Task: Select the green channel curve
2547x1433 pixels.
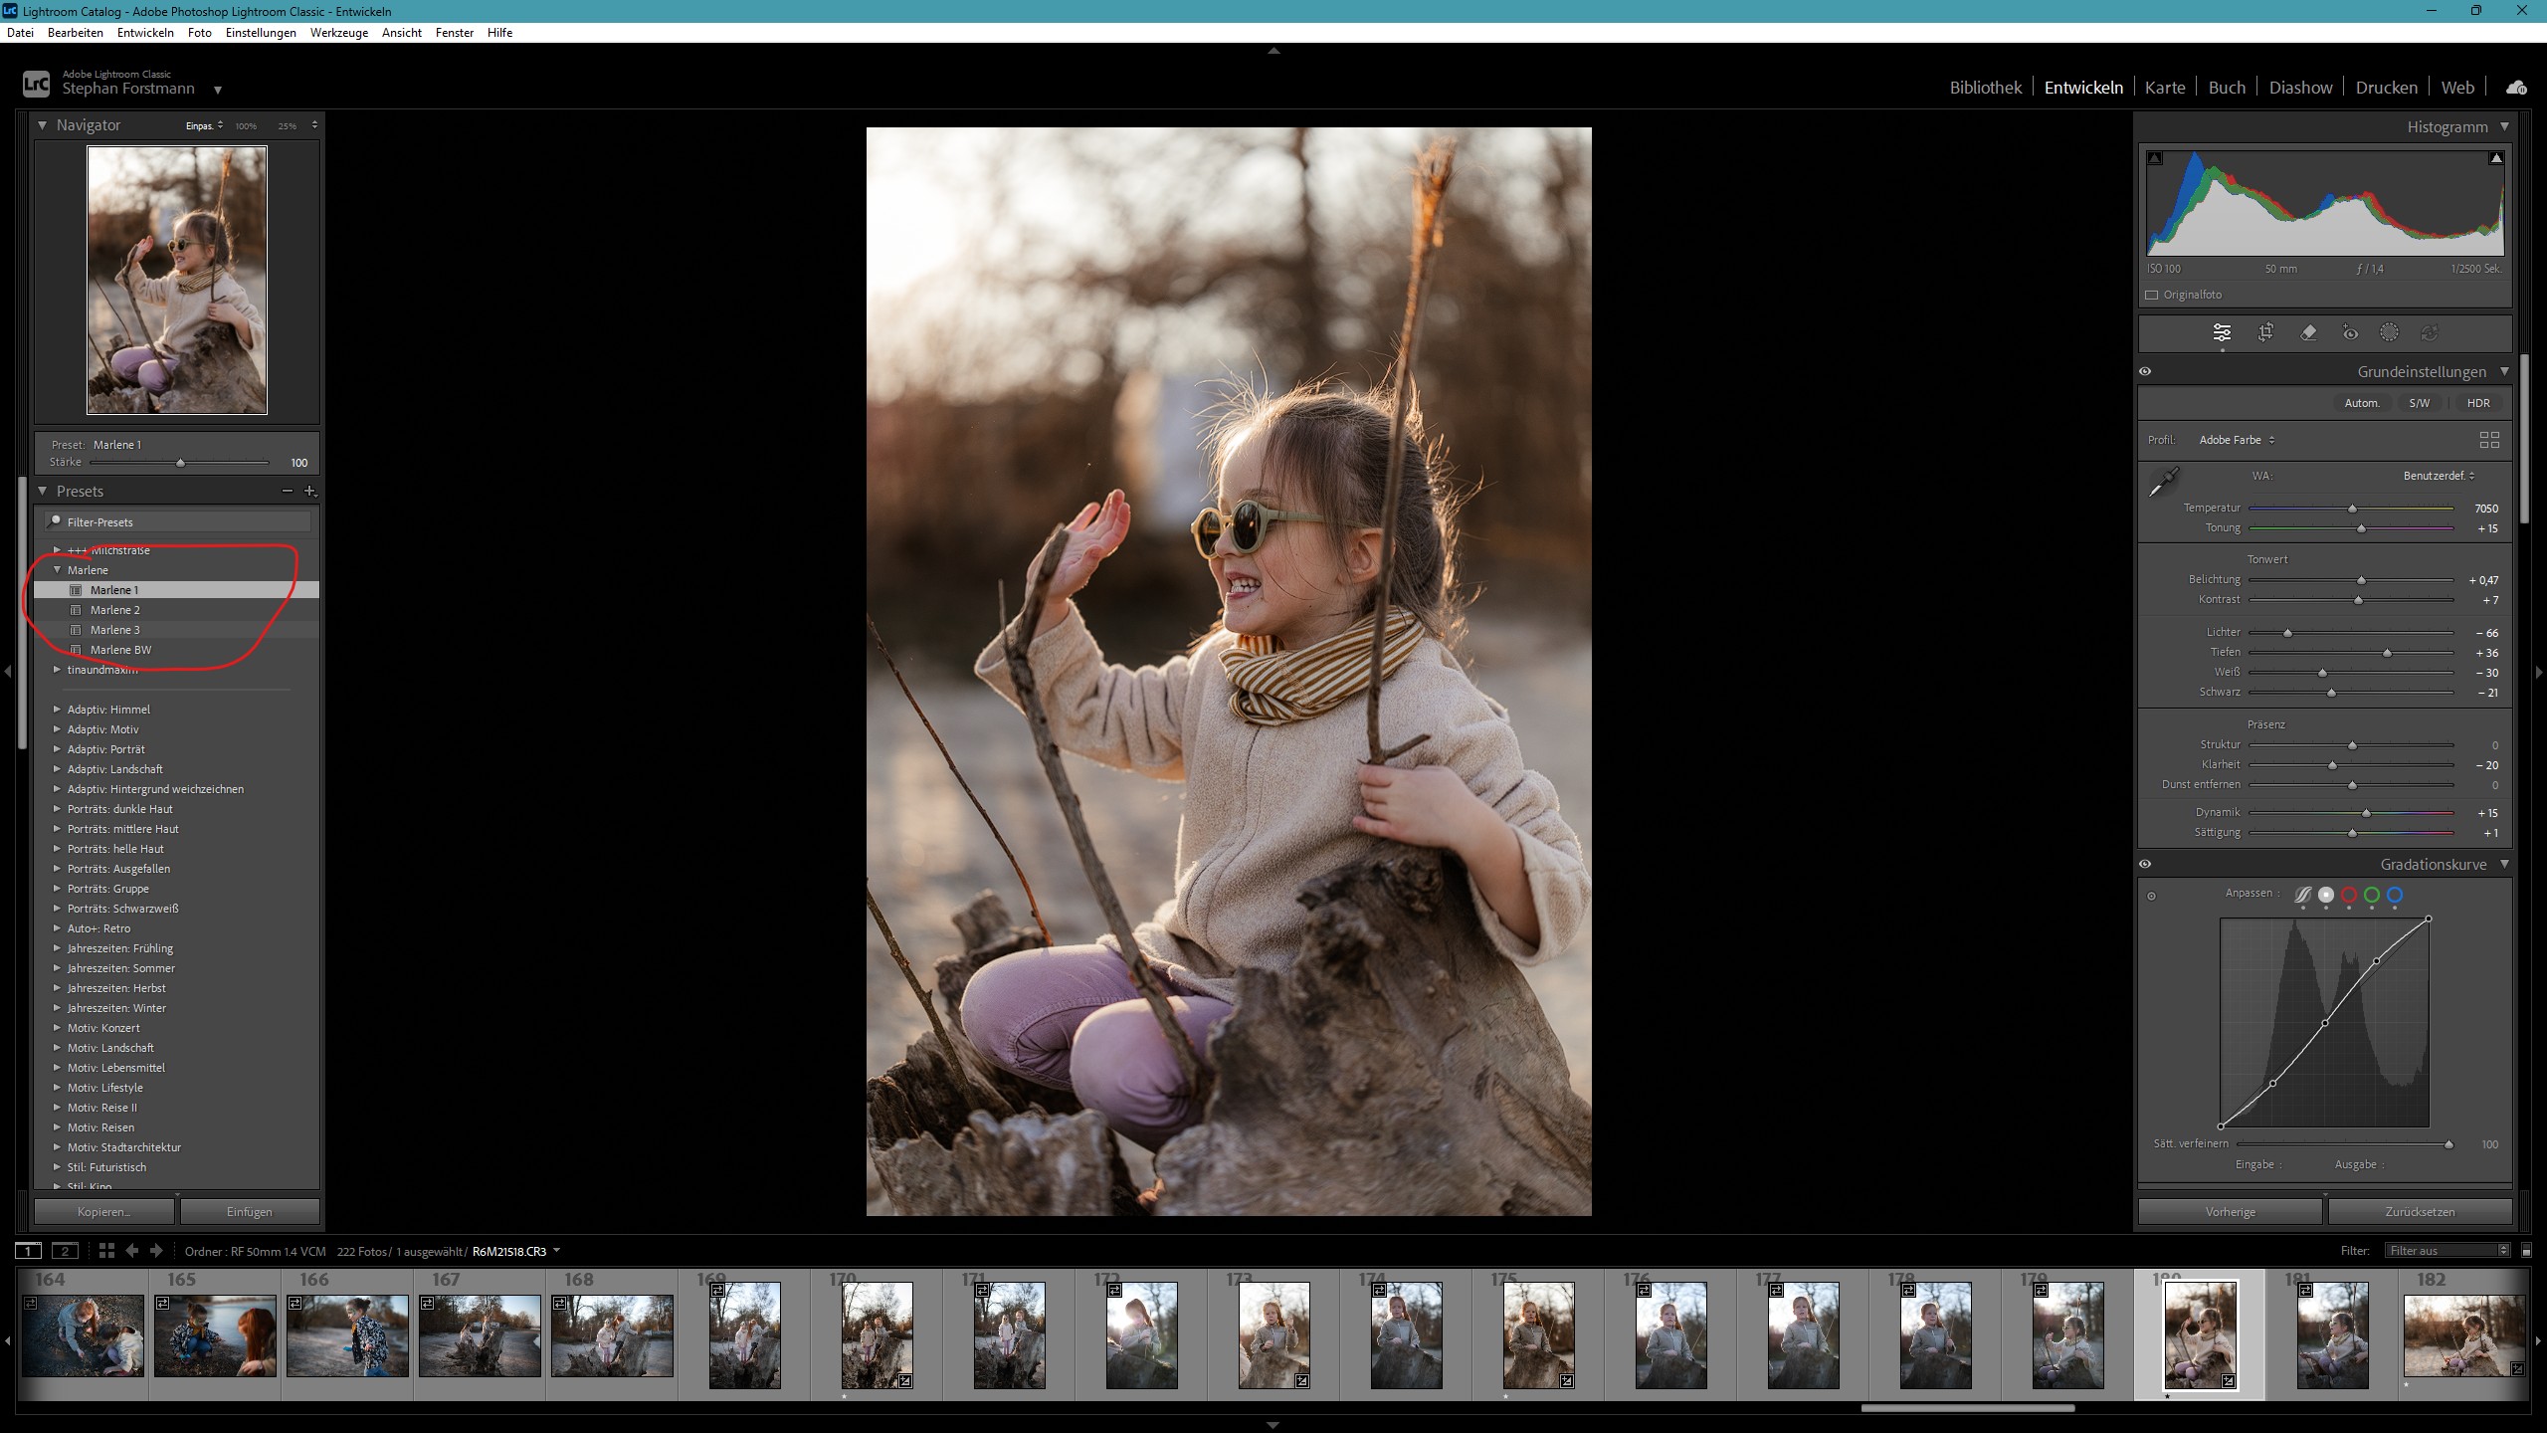Action: 2372,895
